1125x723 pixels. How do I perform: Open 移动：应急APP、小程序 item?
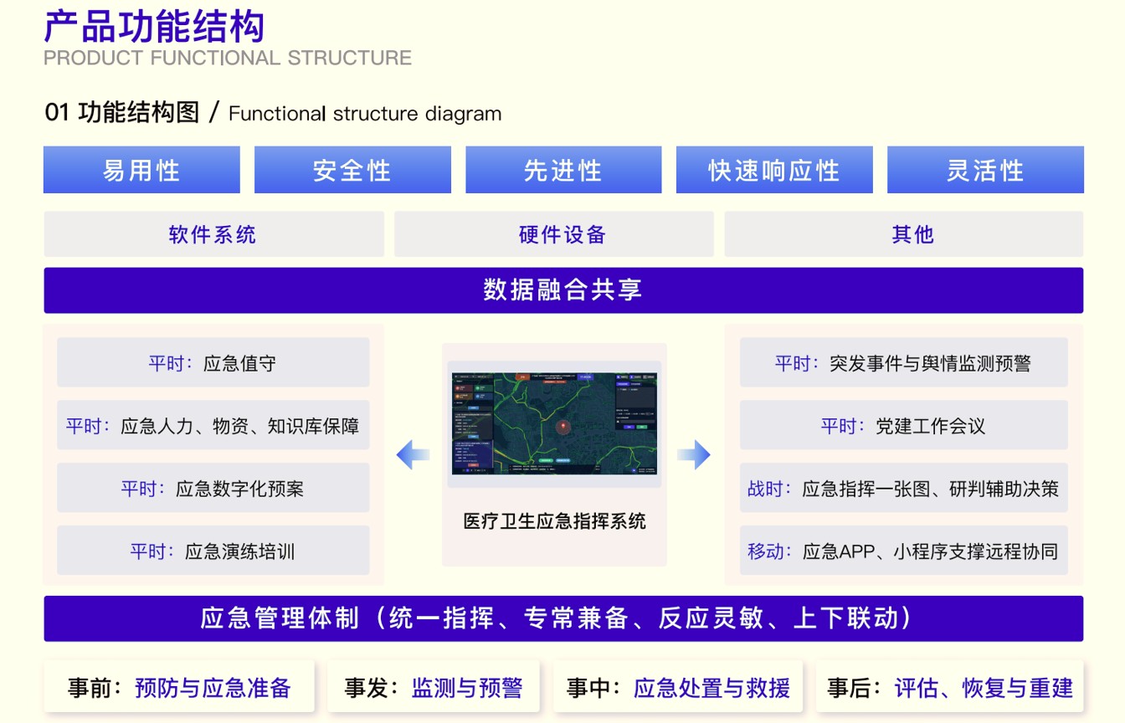click(903, 551)
